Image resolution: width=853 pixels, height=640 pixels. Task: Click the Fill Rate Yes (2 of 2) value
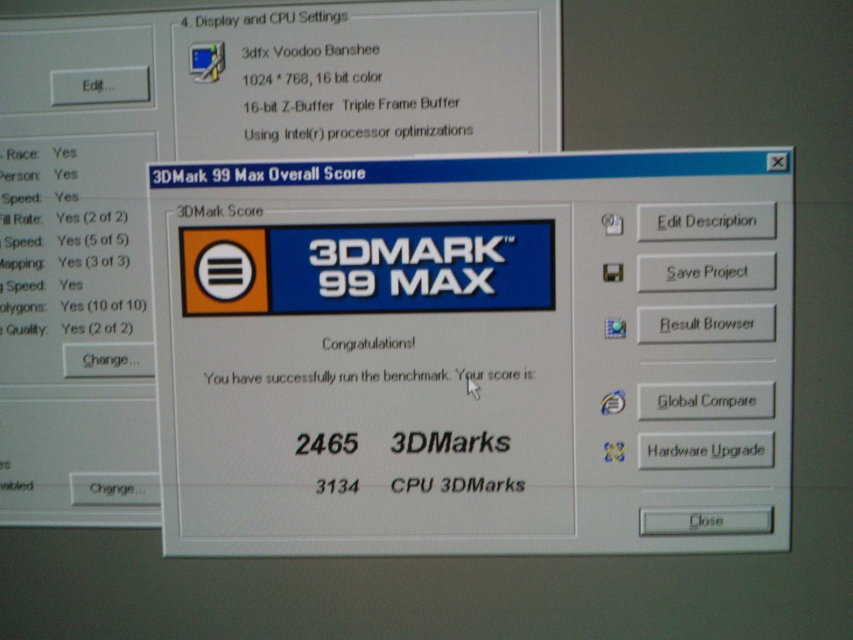click(92, 217)
